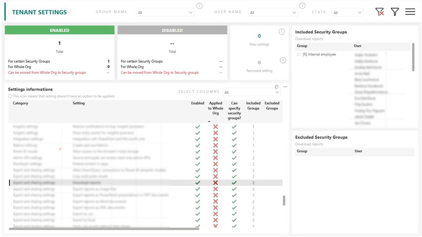Click the info icon next to New settings
The image size is (422, 237).
pyautogui.click(x=282, y=32)
